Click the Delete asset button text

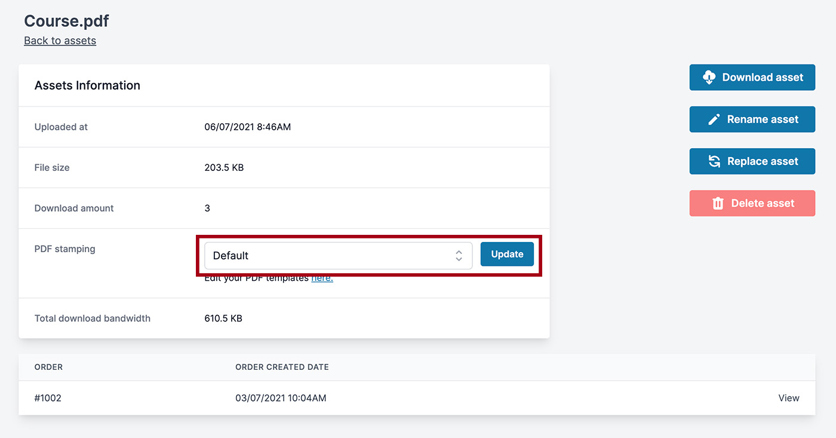pyautogui.click(x=763, y=203)
